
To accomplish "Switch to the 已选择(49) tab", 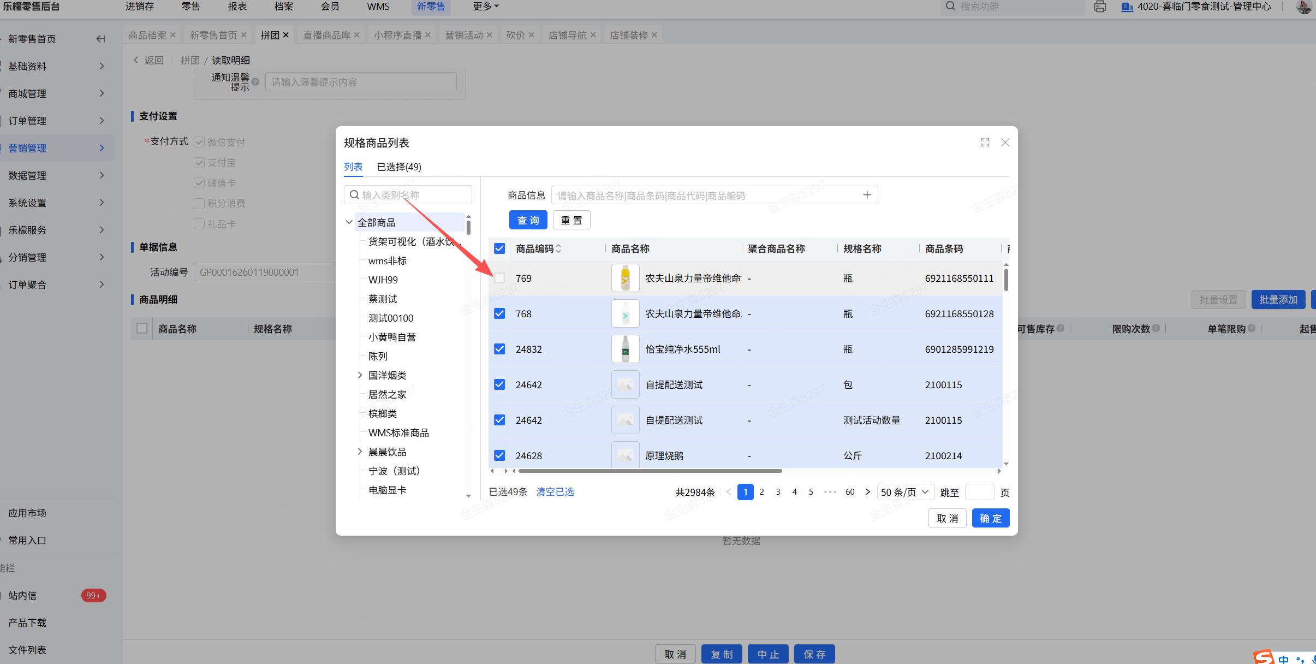I will 399,167.
